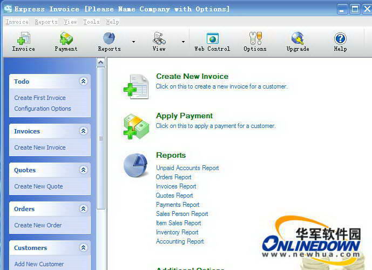Click the Create New Quote link
Image resolution: width=372 pixels, height=270 pixels.
pyautogui.click(x=38, y=186)
